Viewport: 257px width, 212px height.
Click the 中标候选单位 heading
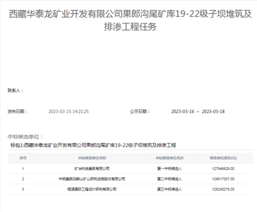point(25,137)
